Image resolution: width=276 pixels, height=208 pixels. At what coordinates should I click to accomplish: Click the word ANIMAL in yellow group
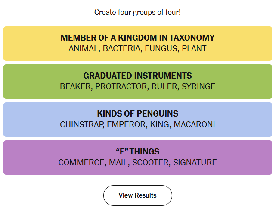(84, 48)
